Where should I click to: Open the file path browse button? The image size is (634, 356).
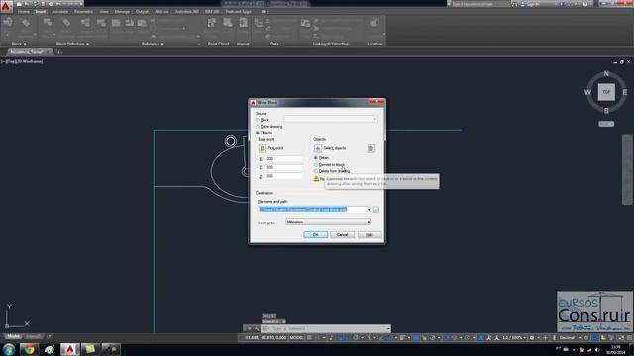tap(376, 210)
